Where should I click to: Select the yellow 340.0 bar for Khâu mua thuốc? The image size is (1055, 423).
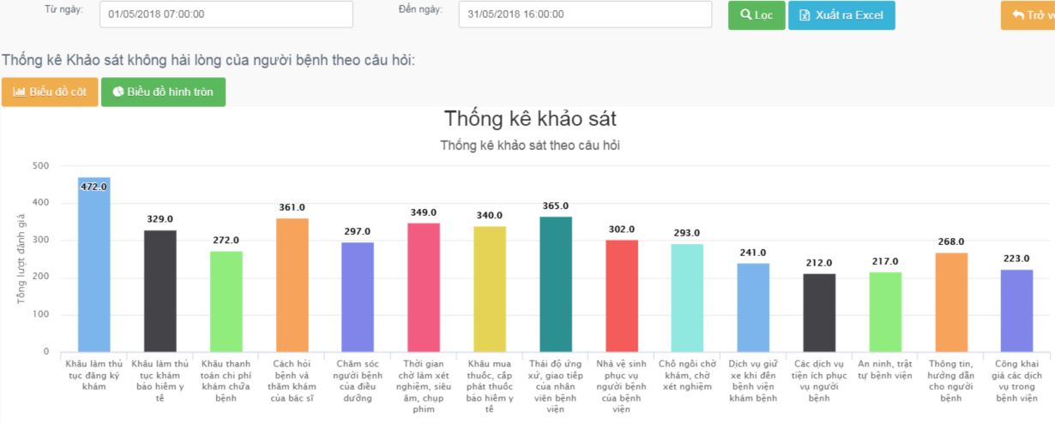(490, 289)
